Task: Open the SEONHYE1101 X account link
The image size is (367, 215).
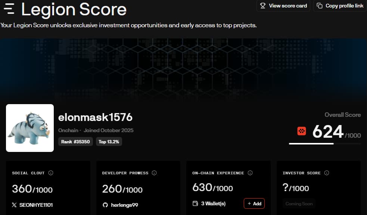Action: [36, 205]
